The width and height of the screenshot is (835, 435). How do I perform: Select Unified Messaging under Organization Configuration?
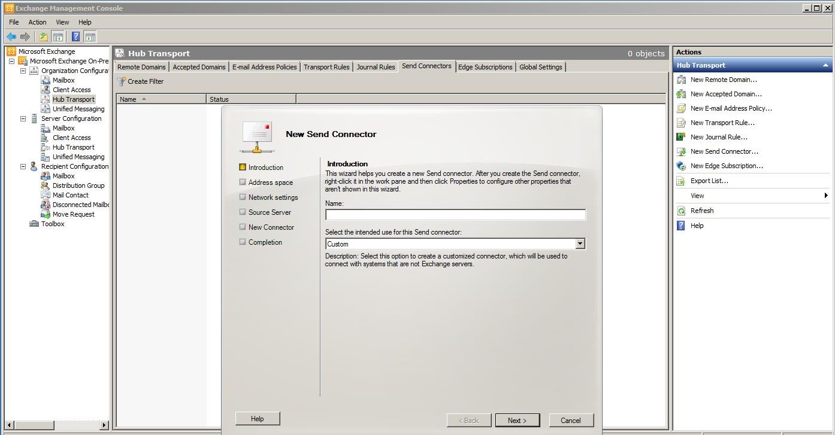78,109
